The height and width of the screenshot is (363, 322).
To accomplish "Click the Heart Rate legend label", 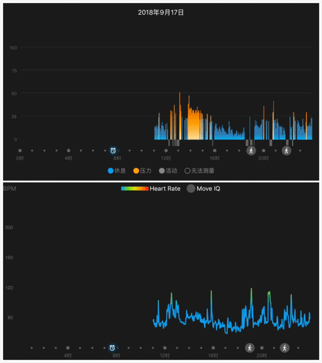I will 165,189.
